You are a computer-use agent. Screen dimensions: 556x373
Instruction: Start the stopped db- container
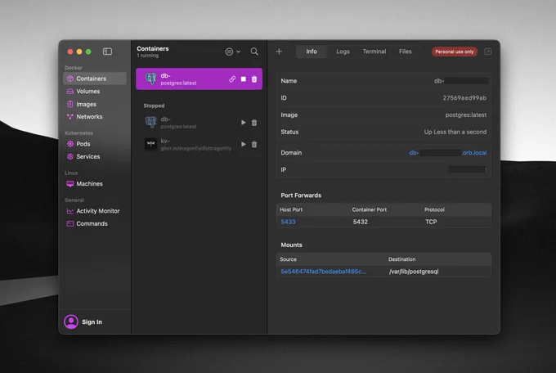coord(244,123)
